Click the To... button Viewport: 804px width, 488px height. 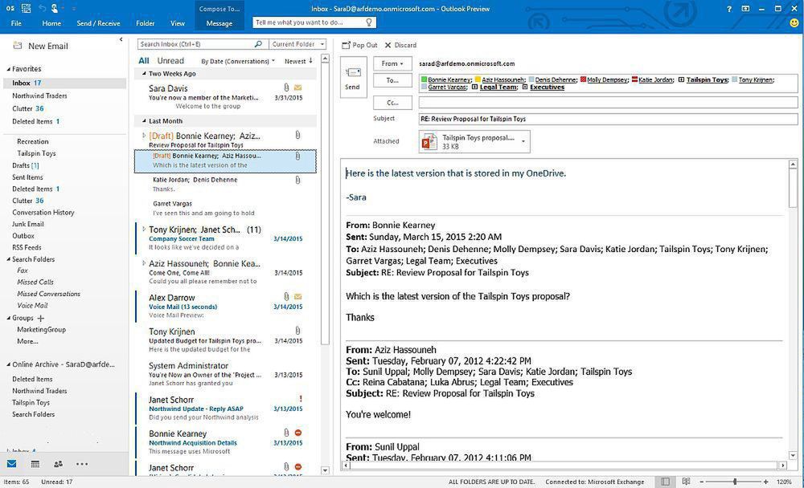(x=392, y=80)
